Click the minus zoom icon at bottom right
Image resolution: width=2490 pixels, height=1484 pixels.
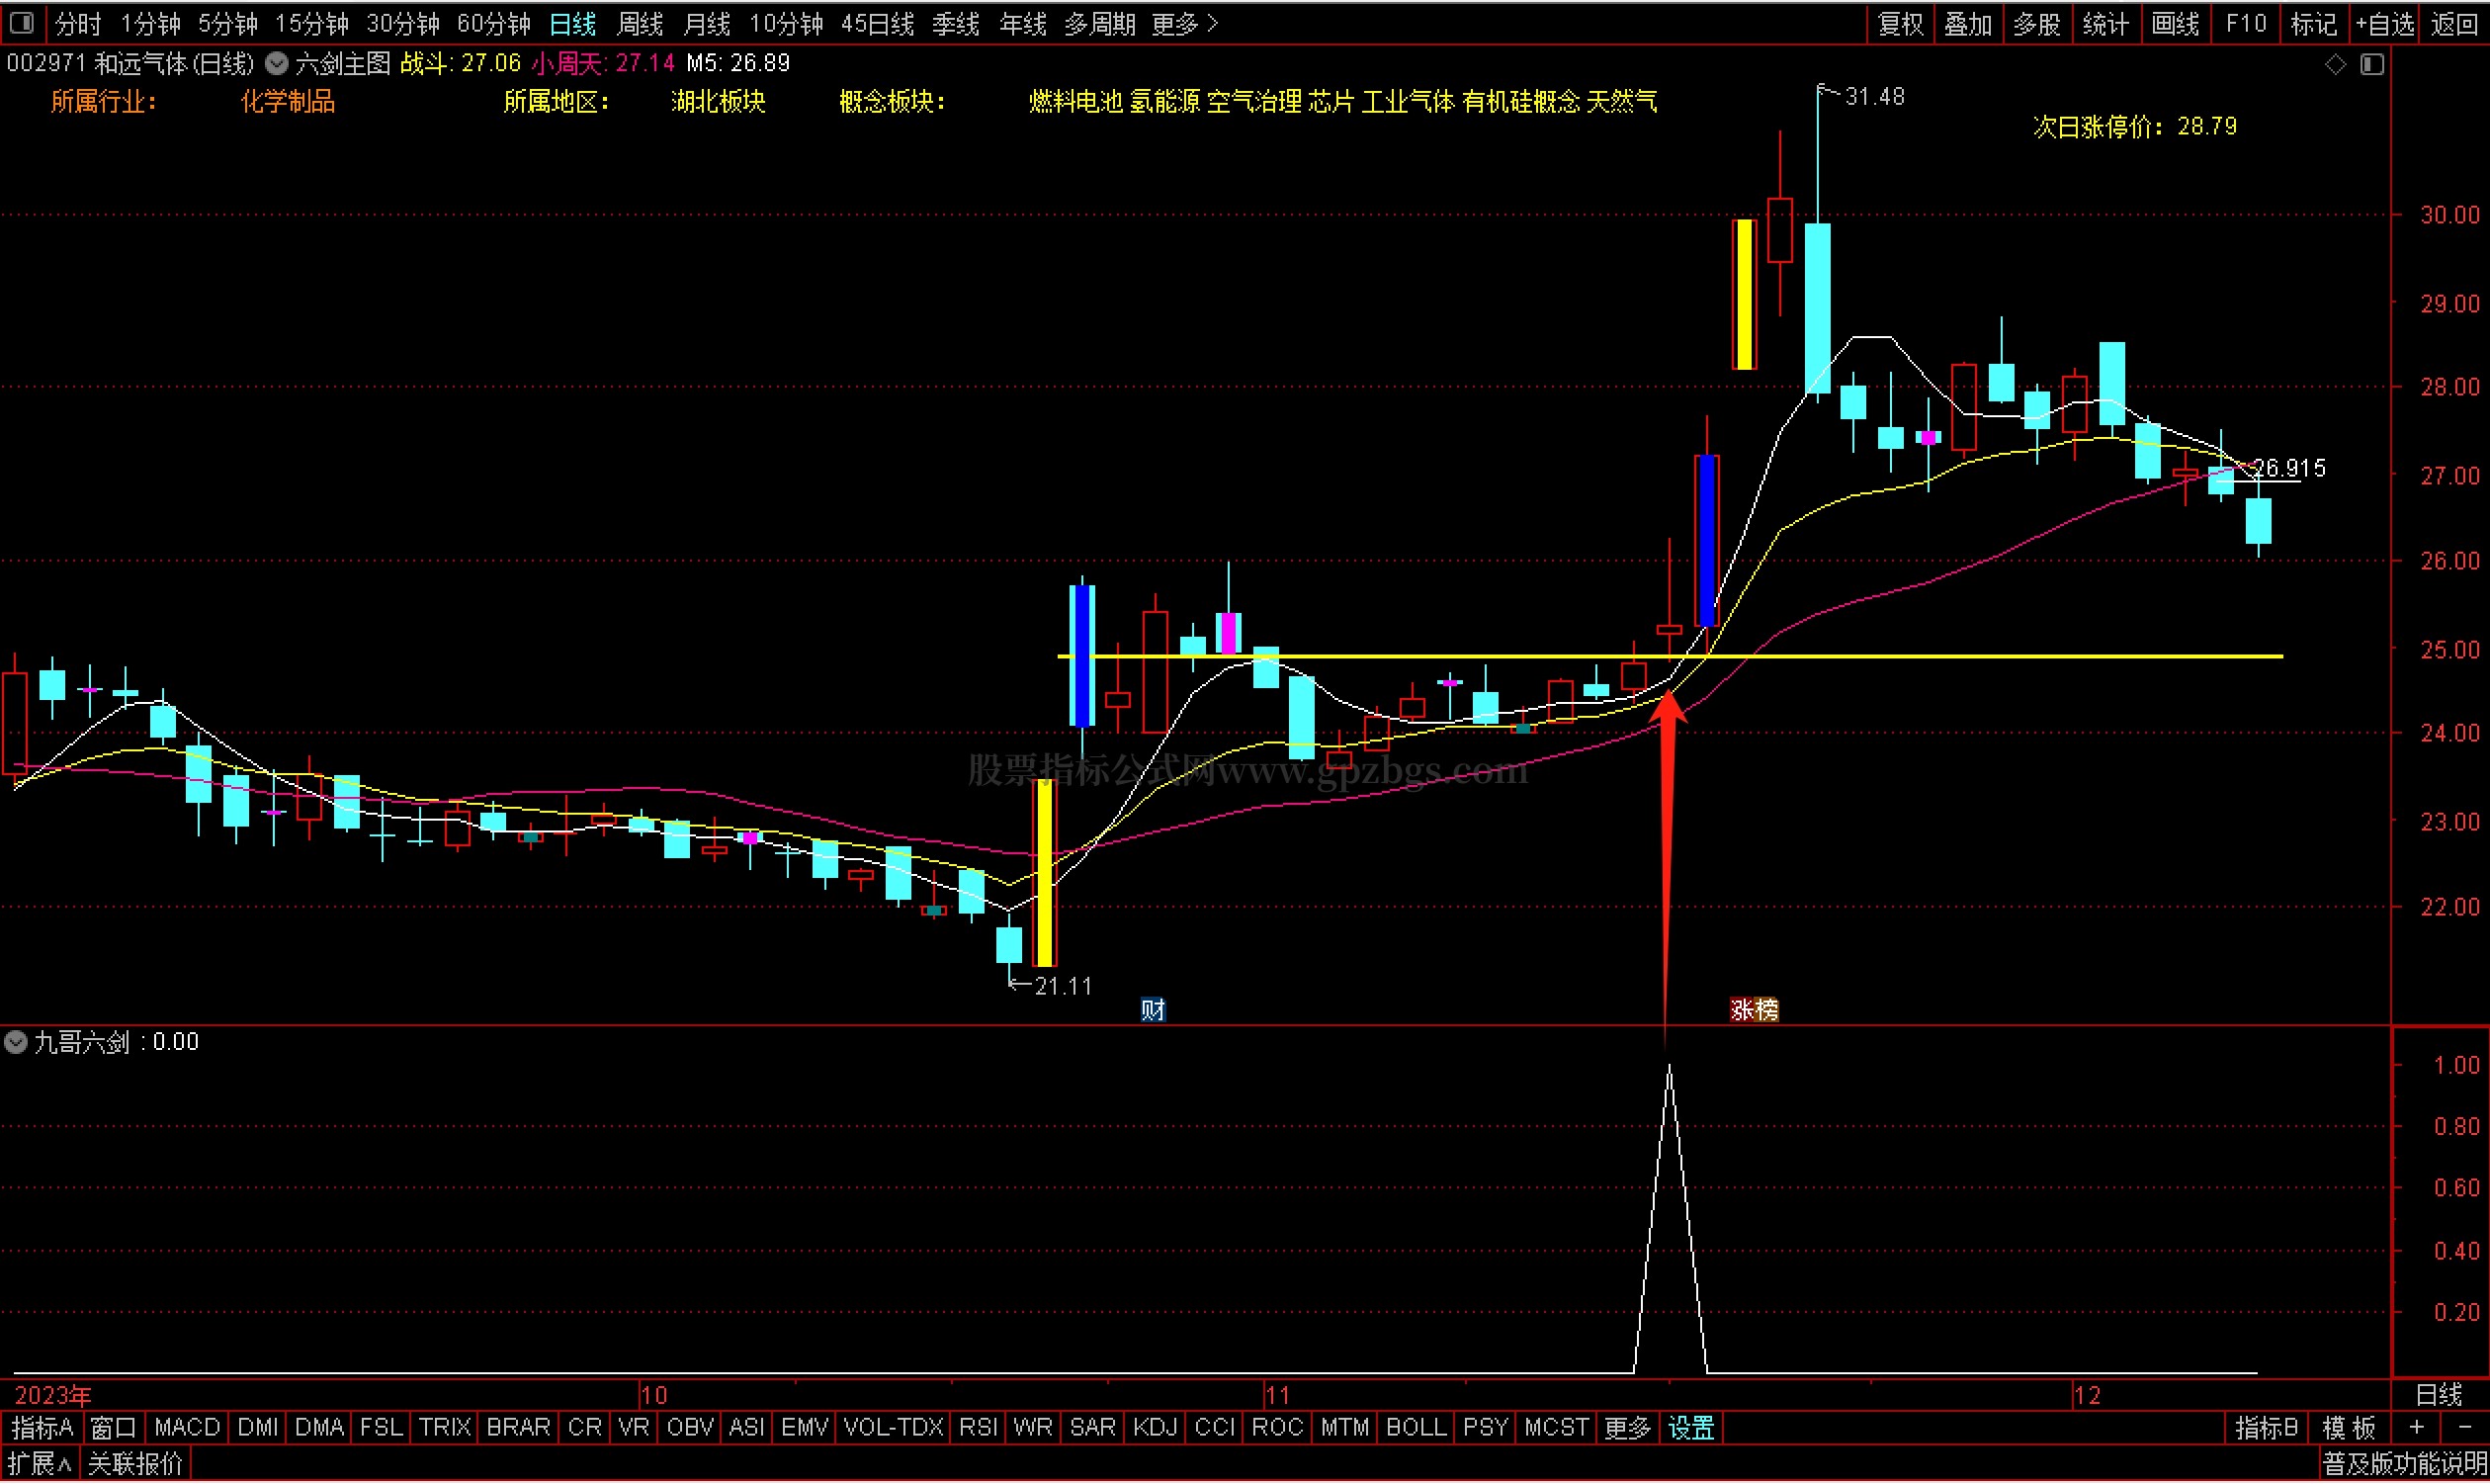click(x=2464, y=1428)
